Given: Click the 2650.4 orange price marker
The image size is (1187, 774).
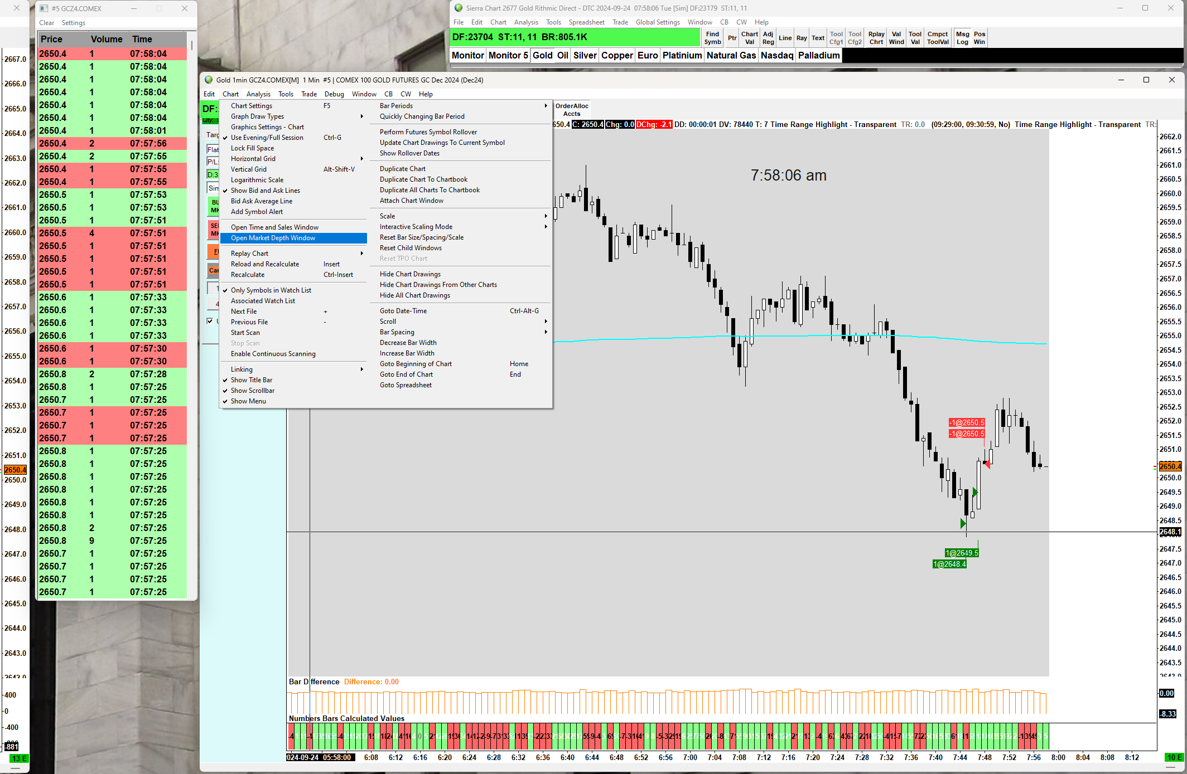Looking at the screenshot, I should pyautogui.click(x=1170, y=466).
